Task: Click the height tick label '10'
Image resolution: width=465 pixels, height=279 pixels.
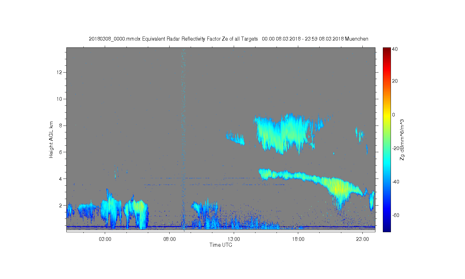Action: point(60,99)
